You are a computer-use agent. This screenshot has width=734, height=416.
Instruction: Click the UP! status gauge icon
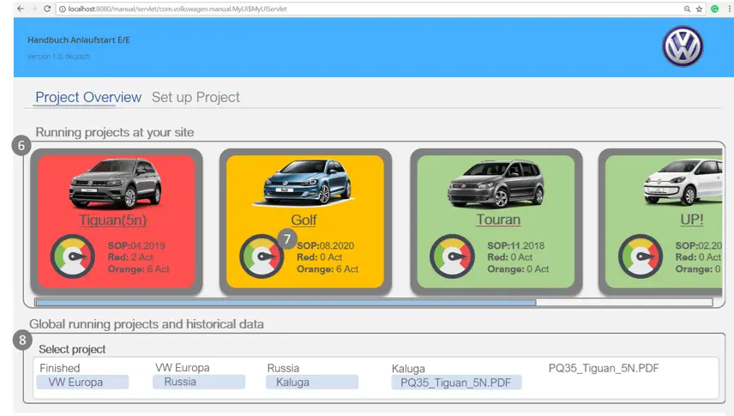pyautogui.click(x=641, y=256)
